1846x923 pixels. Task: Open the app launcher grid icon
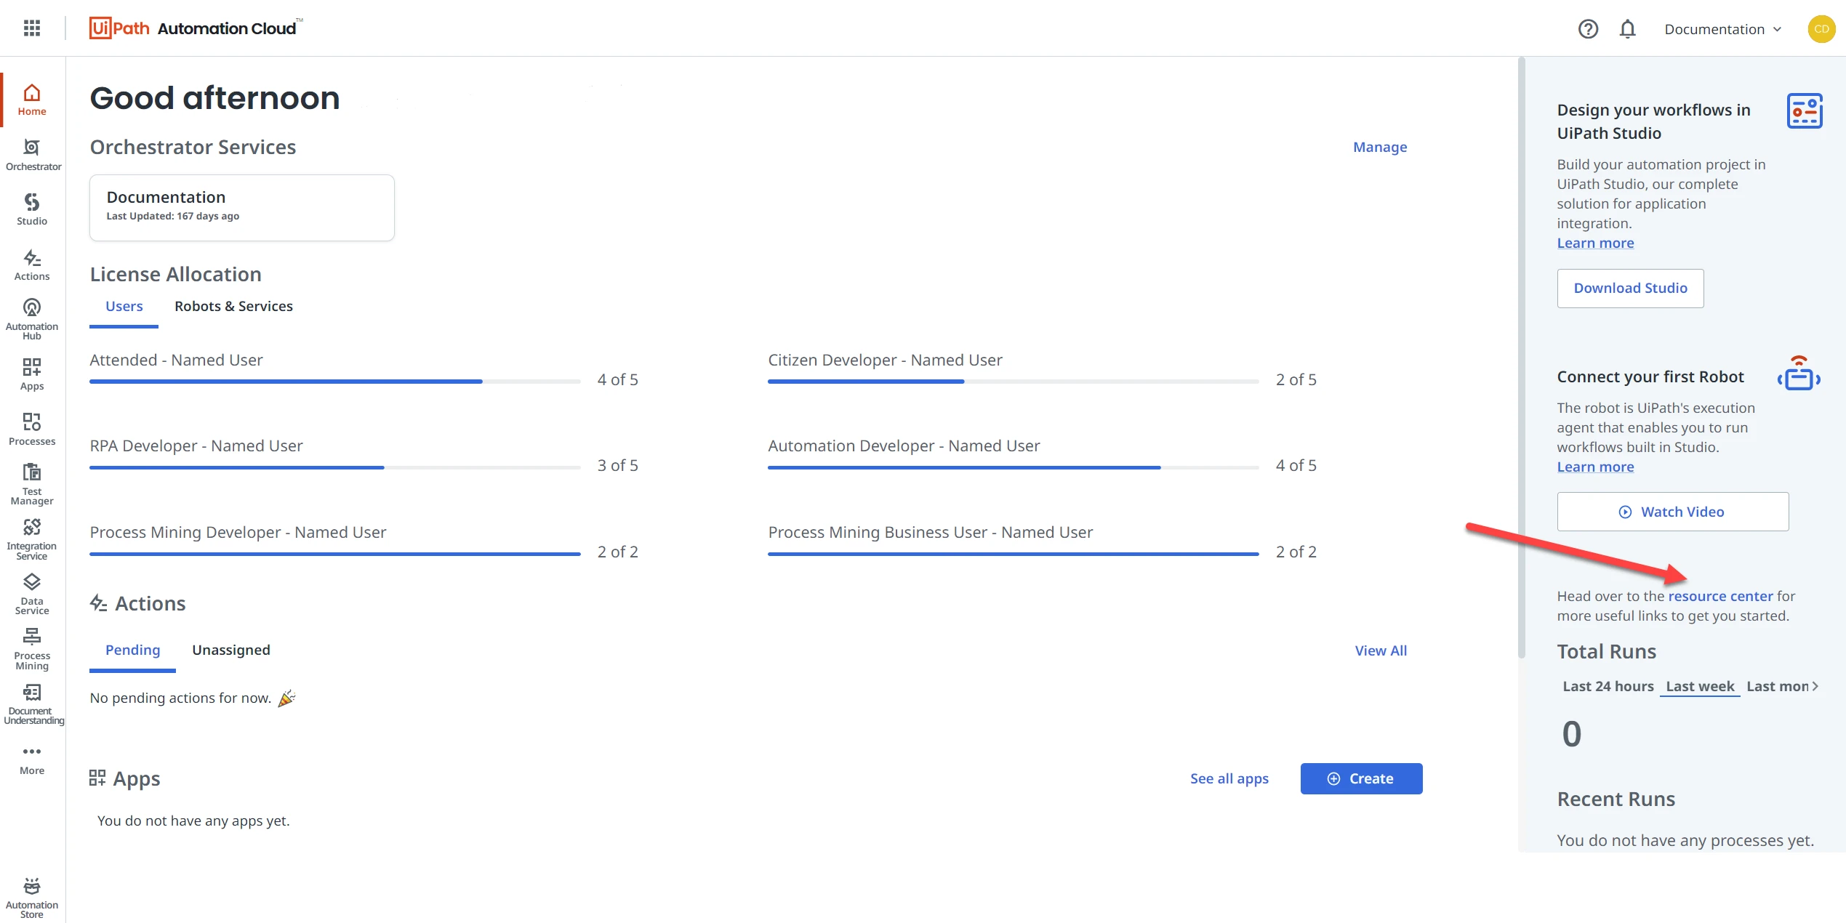point(32,28)
